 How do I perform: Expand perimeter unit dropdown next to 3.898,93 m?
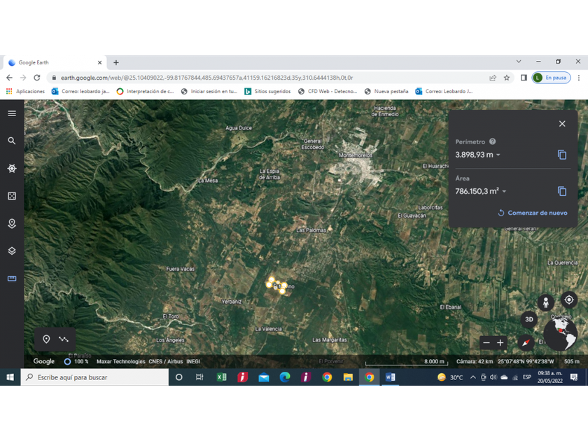(x=498, y=155)
